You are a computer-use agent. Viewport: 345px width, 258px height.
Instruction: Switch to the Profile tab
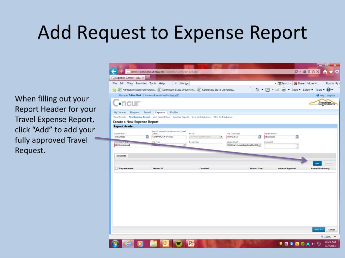point(174,112)
